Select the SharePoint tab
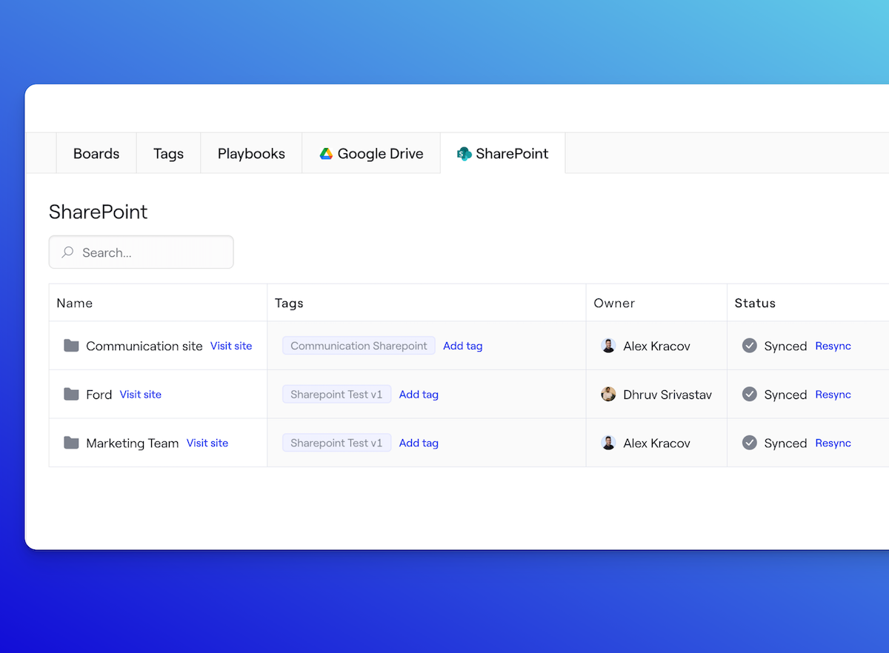889x653 pixels. pos(503,153)
